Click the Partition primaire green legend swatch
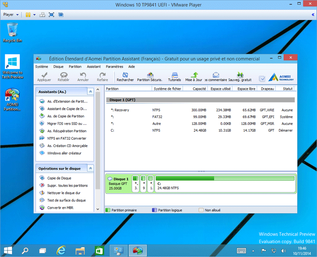317x257 pixels. point(108,210)
